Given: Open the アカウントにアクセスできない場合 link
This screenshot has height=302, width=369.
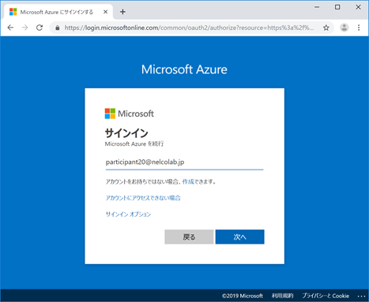Looking at the screenshot, I should click(x=143, y=198).
